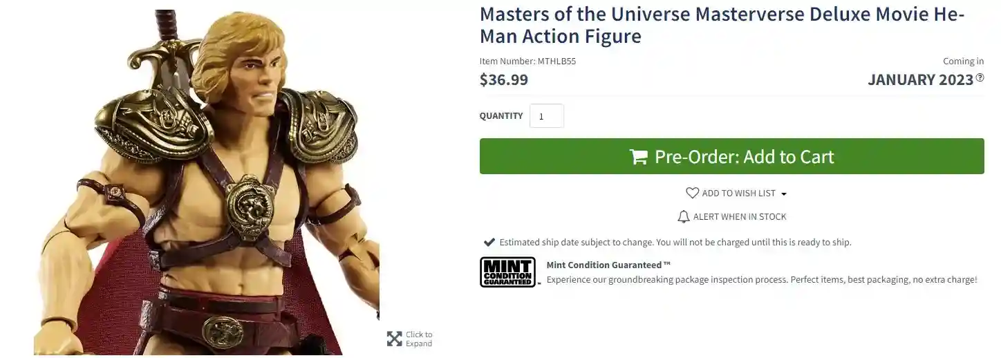The image size is (1001, 358).
Task: Click the Masters of the Universe product title
Action: (x=722, y=25)
